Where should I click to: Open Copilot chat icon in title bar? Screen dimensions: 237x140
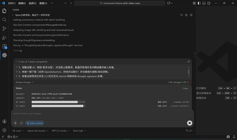tap(169, 3)
